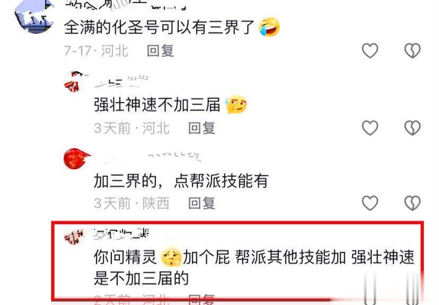Image resolution: width=439 pixels, height=305 pixels.
Task: Open username above 你问精灵 comment
Action: click(121, 234)
